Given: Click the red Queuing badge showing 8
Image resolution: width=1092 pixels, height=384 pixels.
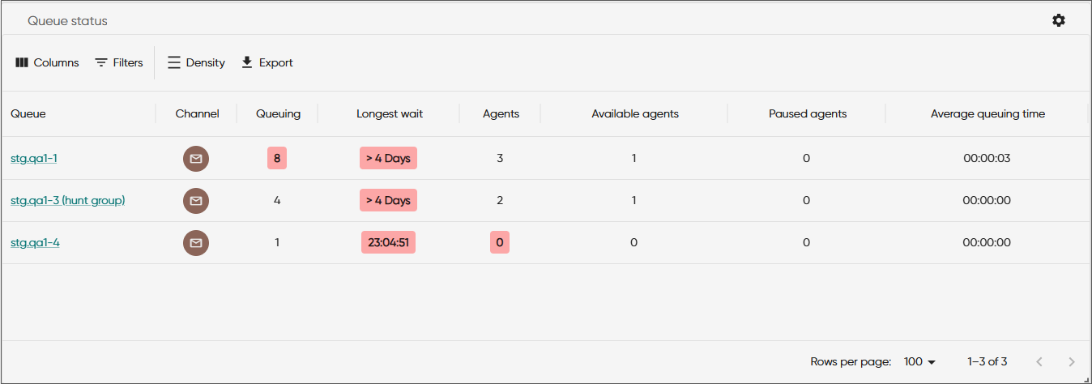Looking at the screenshot, I should tap(277, 158).
